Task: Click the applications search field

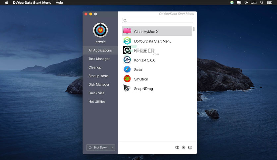Action: [x=158, y=20]
